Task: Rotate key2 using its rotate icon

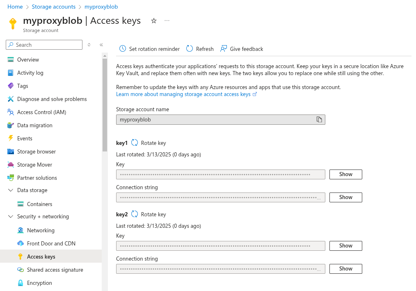Action: pyautogui.click(x=135, y=214)
